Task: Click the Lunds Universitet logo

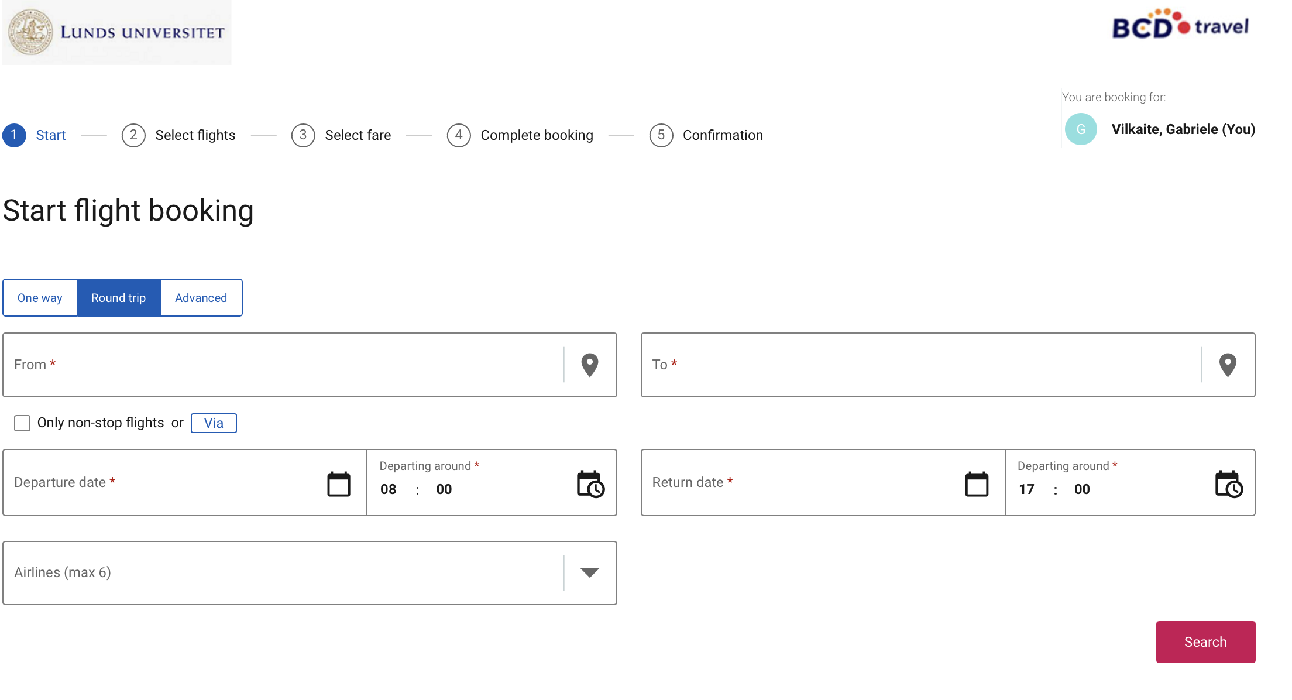Action: (x=117, y=32)
